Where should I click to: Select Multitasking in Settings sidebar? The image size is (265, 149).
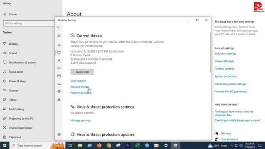pos(14,109)
